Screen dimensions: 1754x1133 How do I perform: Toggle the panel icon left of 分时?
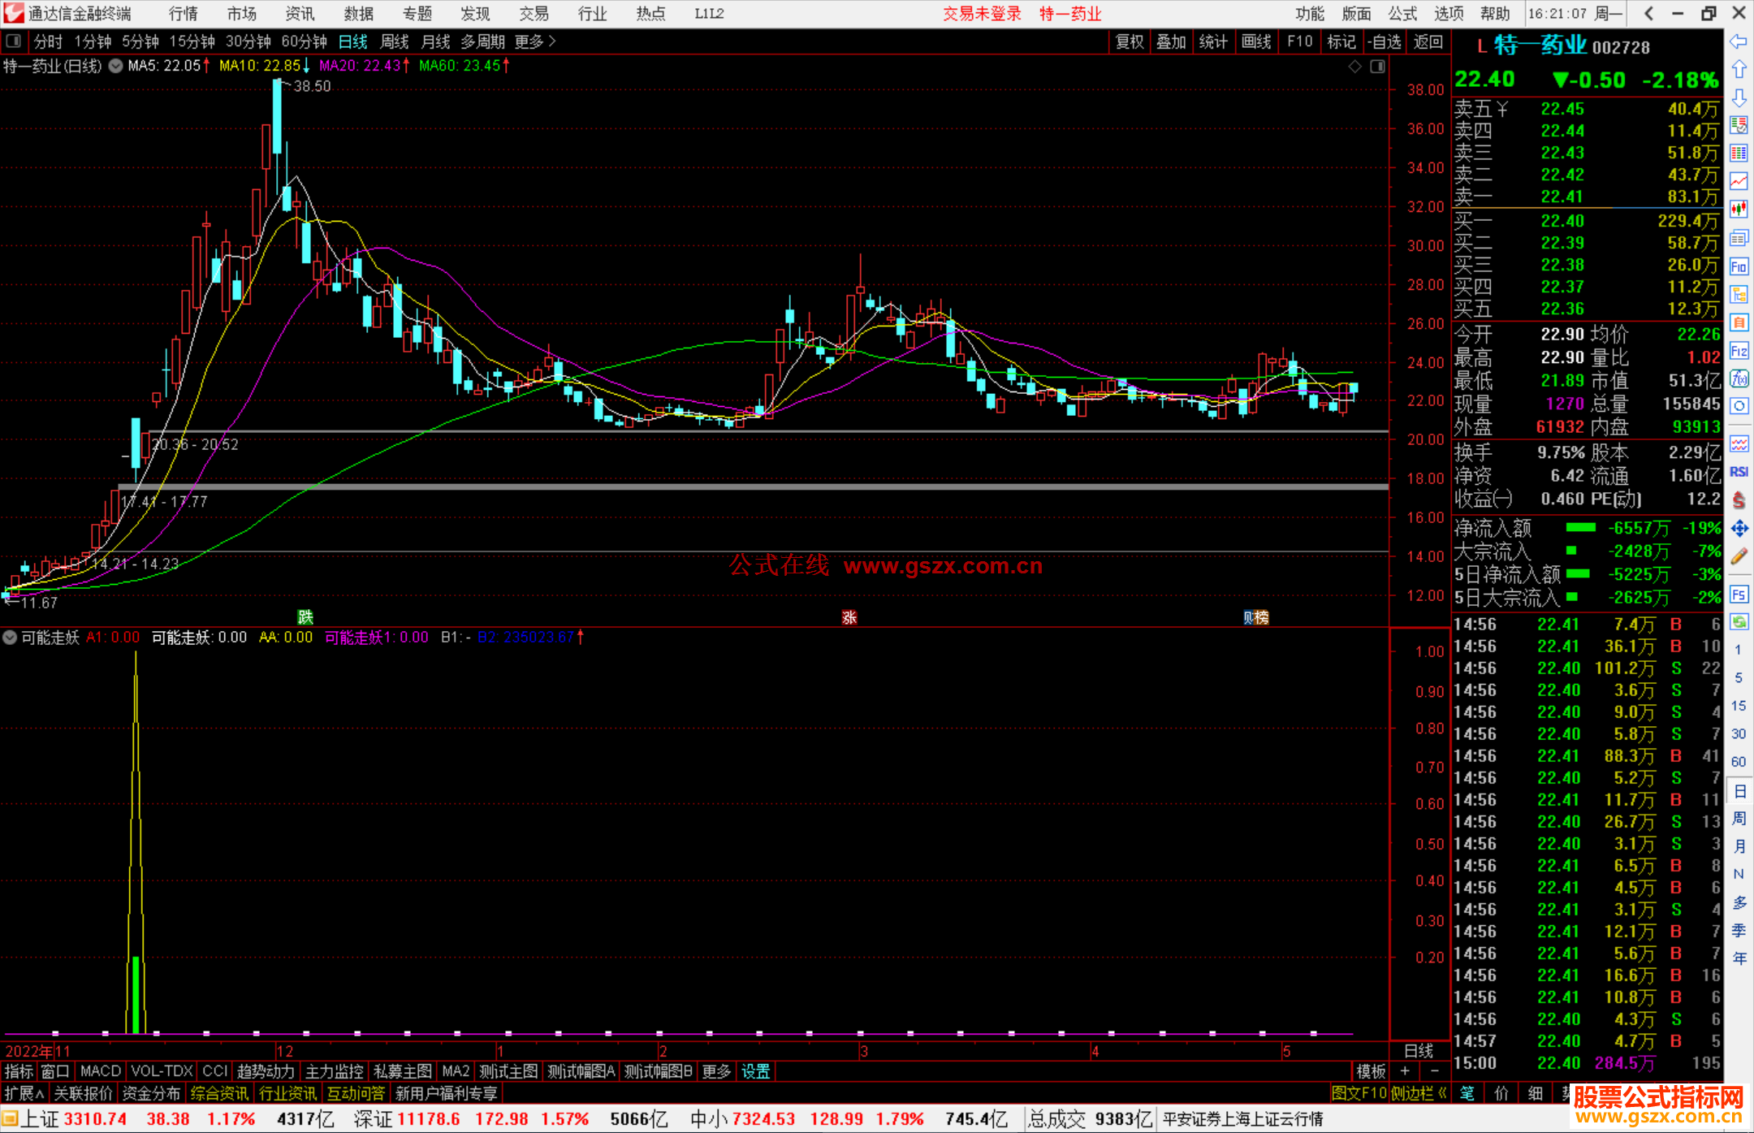[14, 41]
